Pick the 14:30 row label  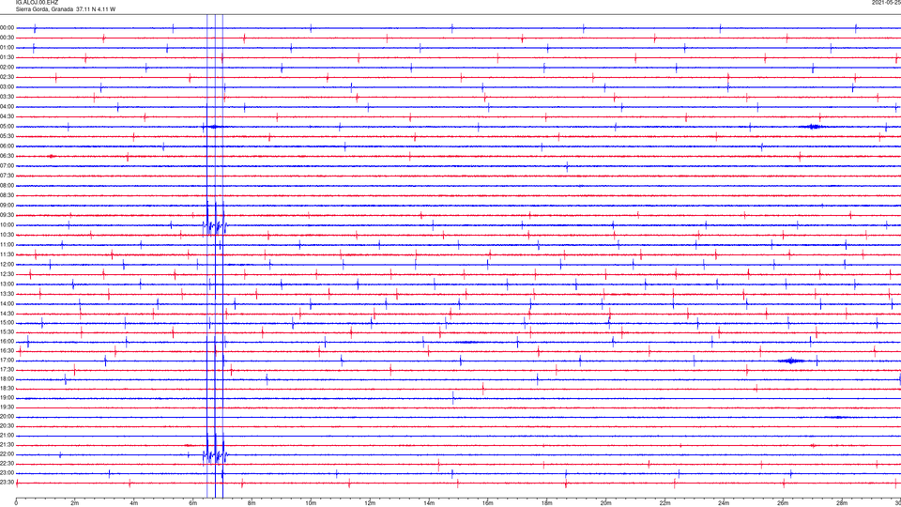point(8,314)
